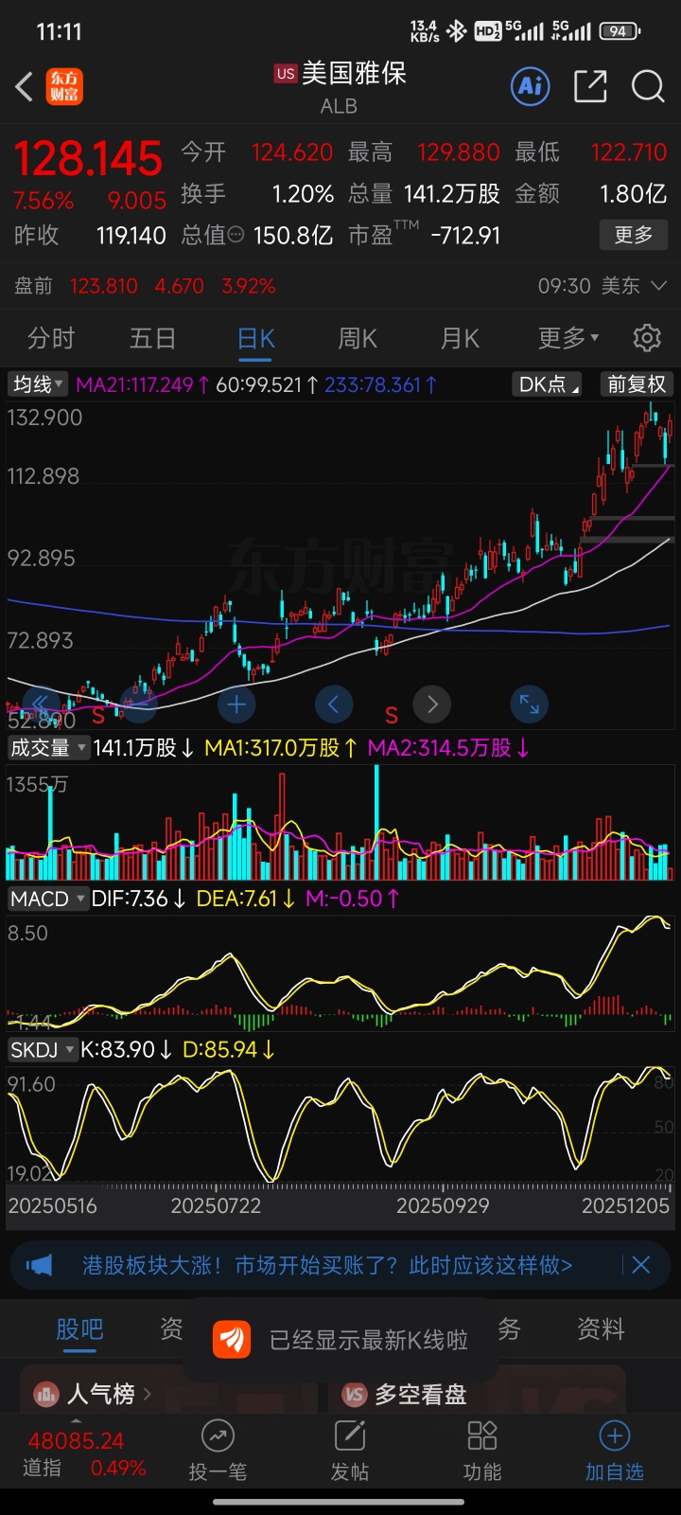This screenshot has width=681, height=1515.
Task: Move chart left with arrow button
Action: coord(333,704)
